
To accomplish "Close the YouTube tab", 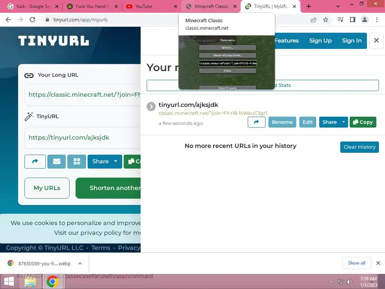I will pyautogui.click(x=176, y=6).
